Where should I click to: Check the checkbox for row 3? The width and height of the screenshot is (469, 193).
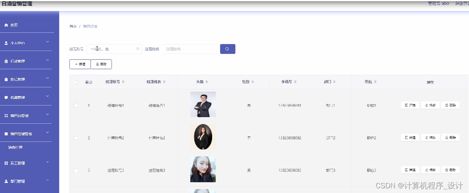[x=76, y=170]
